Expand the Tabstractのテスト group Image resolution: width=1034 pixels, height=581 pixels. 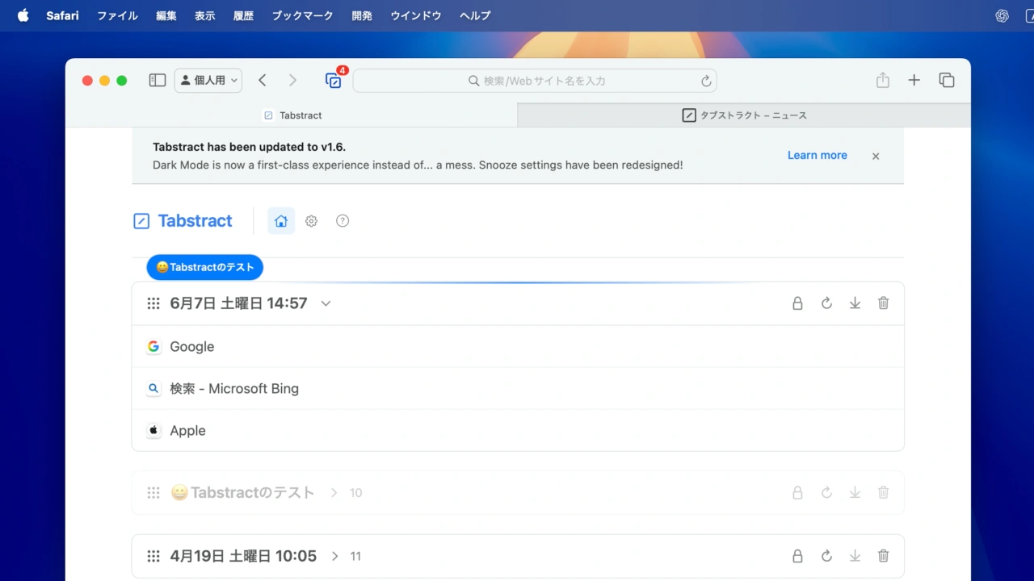[x=334, y=492]
